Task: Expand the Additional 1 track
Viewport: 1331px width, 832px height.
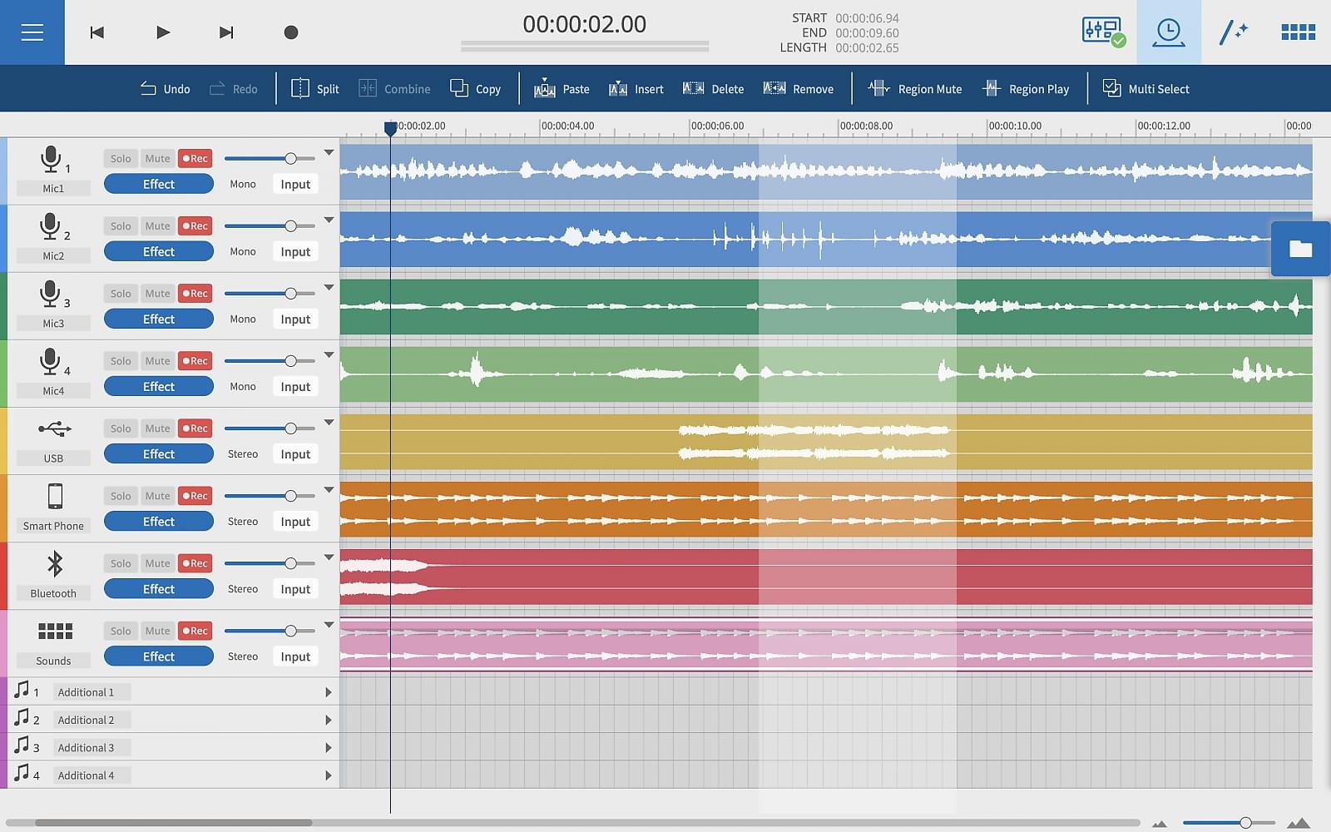Action: pyautogui.click(x=329, y=692)
